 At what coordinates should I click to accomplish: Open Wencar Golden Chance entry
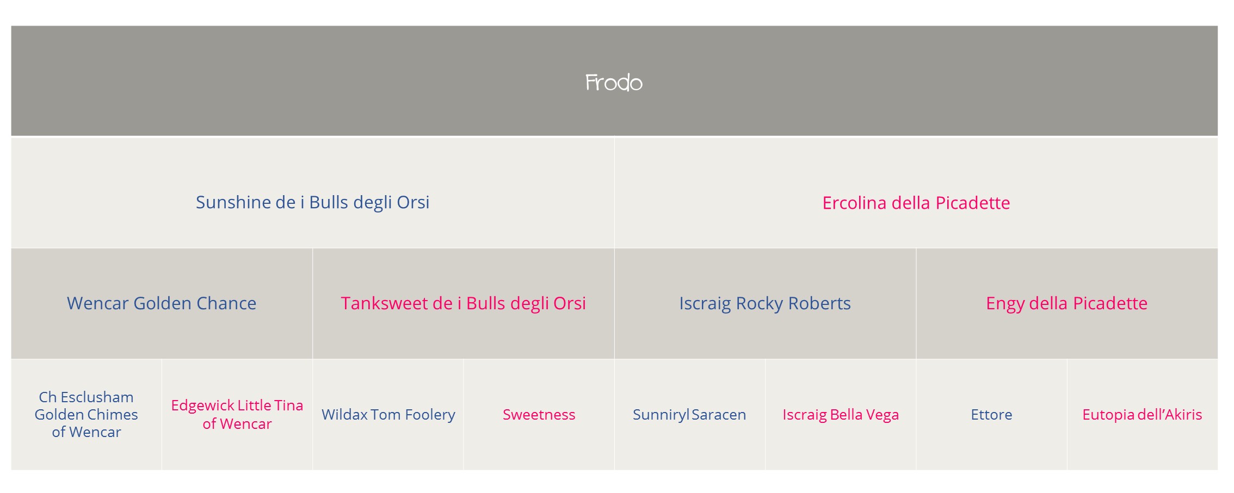click(x=162, y=303)
